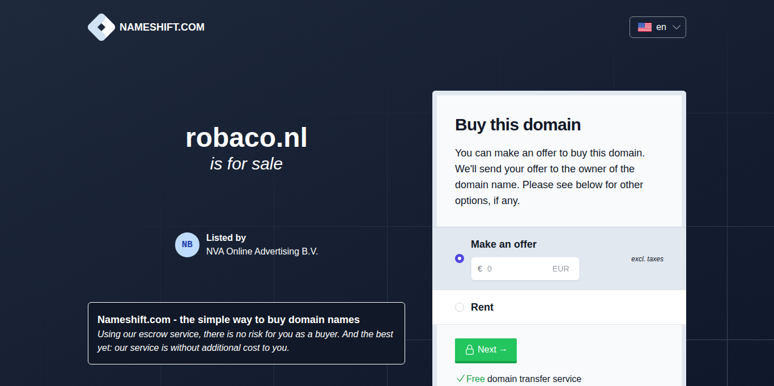Click the NAMESHIFT.COM header text
The width and height of the screenshot is (774, 386).
pyautogui.click(x=162, y=27)
